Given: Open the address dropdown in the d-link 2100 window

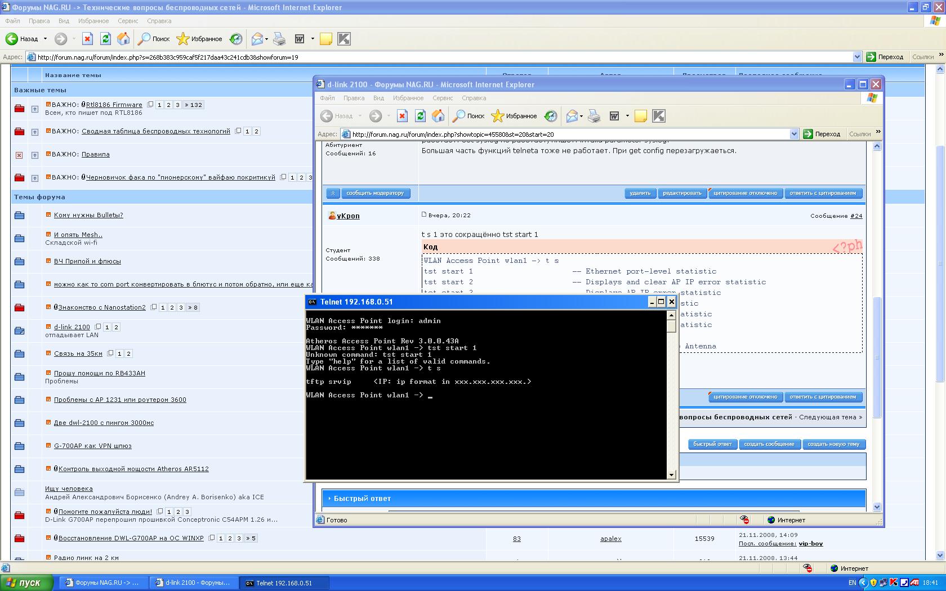Looking at the screenshot, I should point(794,134).
